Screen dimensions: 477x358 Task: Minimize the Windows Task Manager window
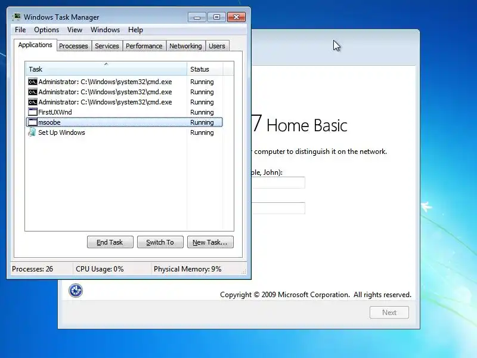tap(197, 17)
